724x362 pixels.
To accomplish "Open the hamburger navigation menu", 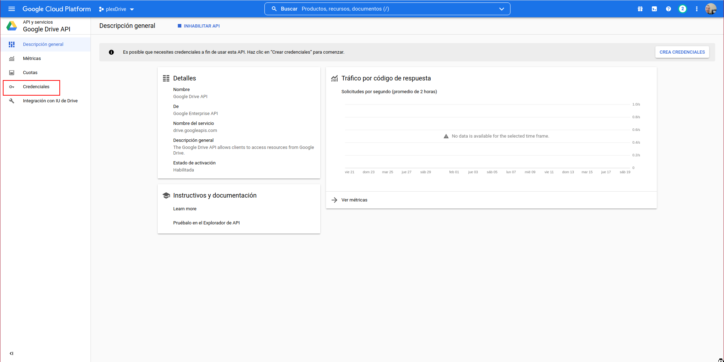I will pyautogui.click(x=11, y=9).
